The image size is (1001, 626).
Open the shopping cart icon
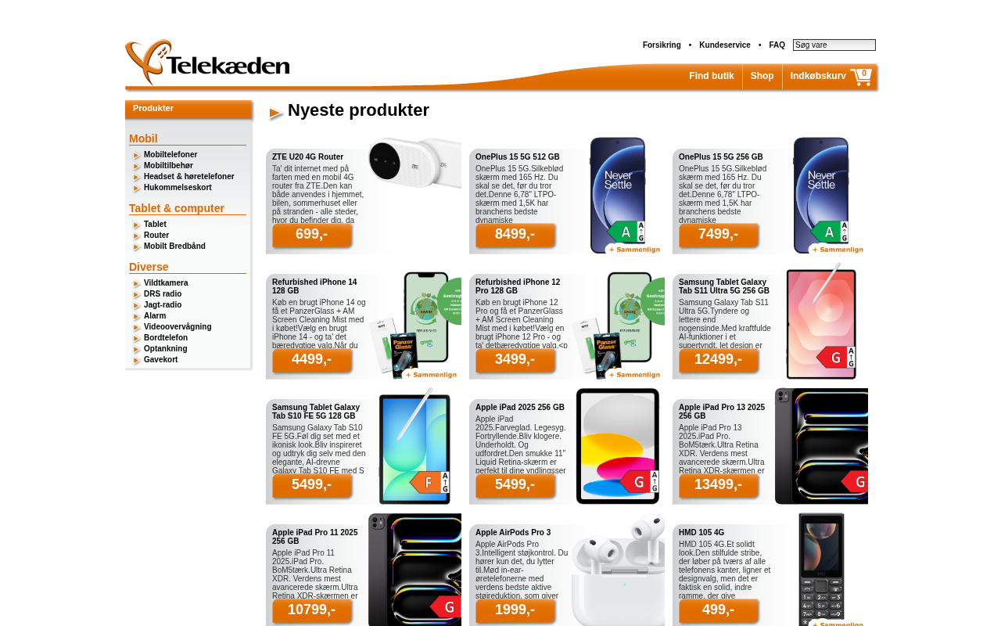point(861,77)
